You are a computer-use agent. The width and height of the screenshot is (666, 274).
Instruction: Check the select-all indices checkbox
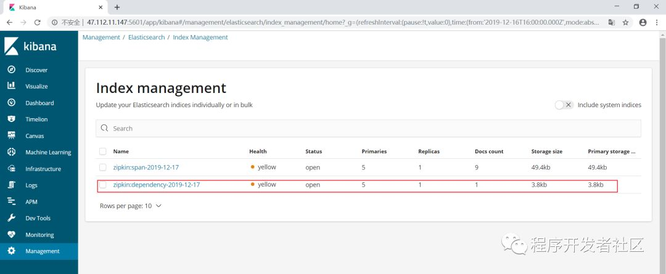tap(103, 151)
